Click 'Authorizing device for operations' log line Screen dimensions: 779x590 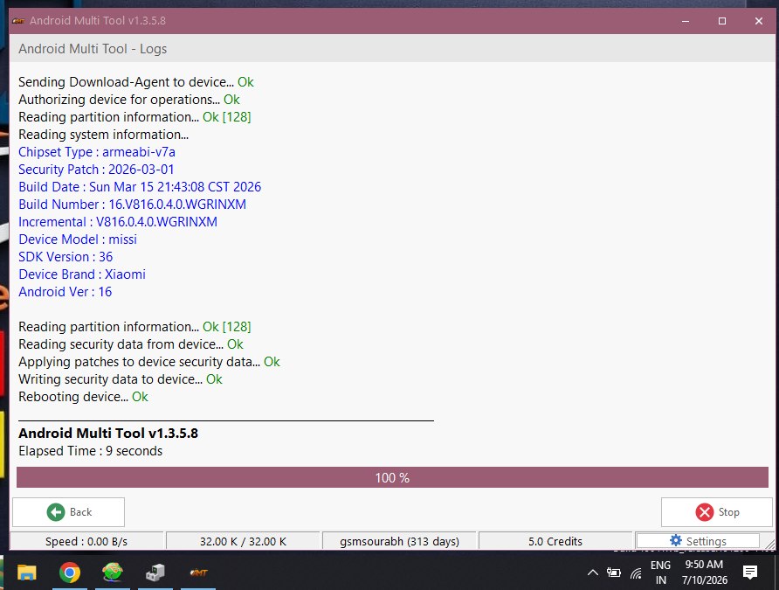point(129,100)
